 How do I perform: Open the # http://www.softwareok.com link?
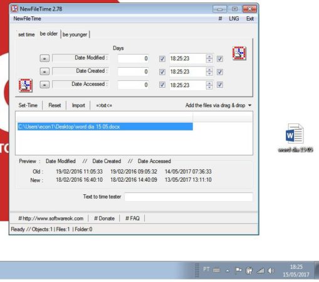(51, 219)
